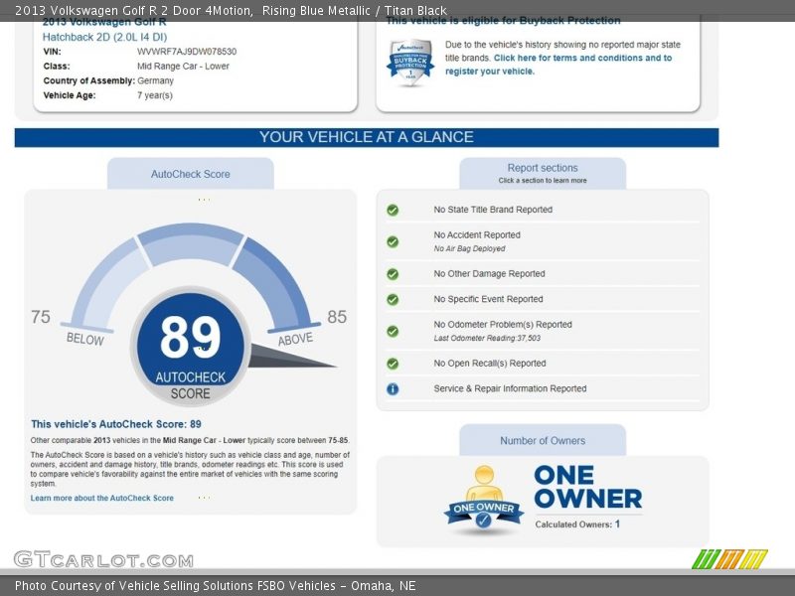Click 'Click a section to learn more' text
Viewport: 795px width, 596px height.
(543, 181)
